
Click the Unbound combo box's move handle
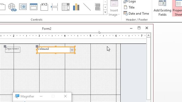pyautogui.click(x=37, y=46)
